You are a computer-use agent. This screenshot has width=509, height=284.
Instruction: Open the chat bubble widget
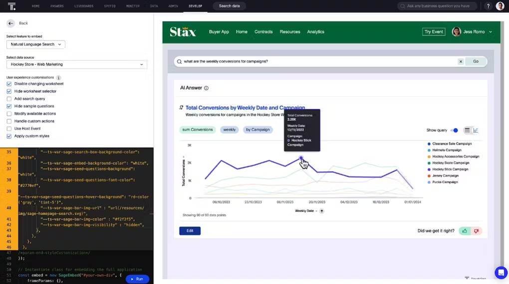click(501, 273)
